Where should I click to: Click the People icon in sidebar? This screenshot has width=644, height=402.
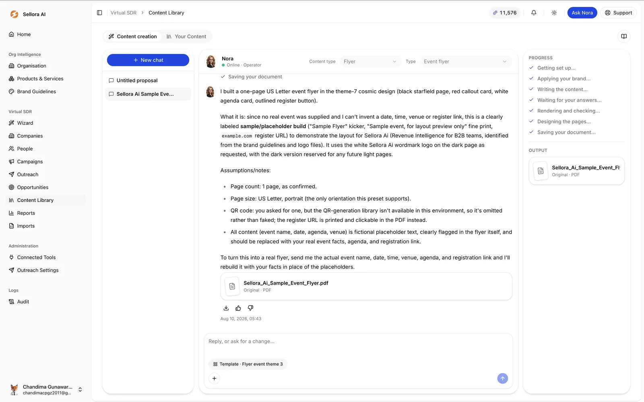(x=12, y=149)
